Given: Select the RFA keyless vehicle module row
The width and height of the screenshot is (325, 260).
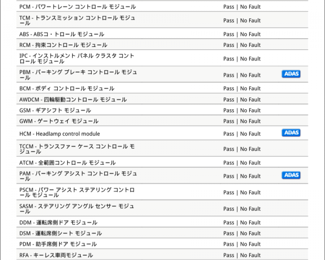Looking at the screenshot, I should coord(162,255).
